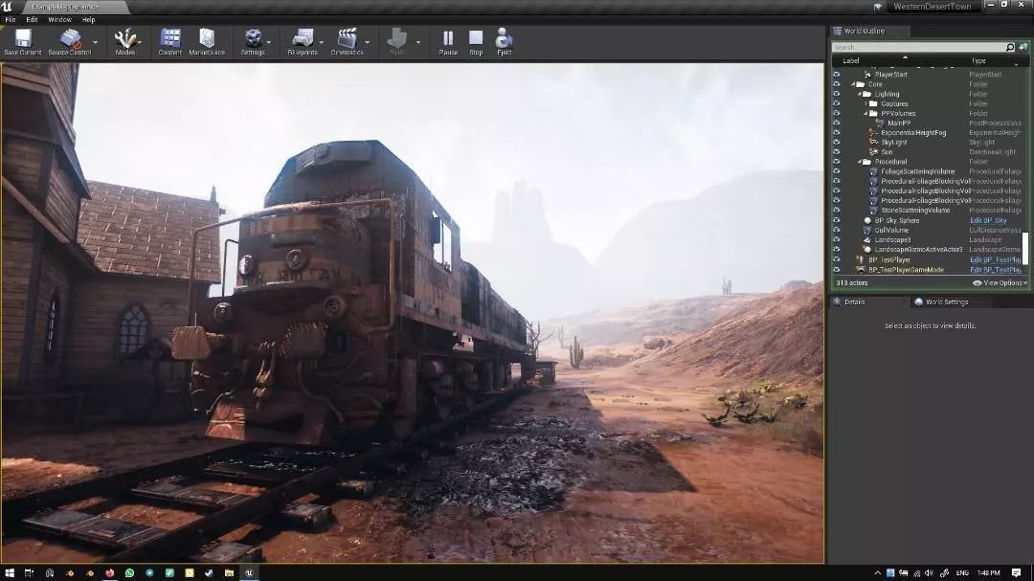This screenshot has width=1034, height=581.
Task: Select the BP_Sky_Sphere sphere icon
Action: pos(867,220)
